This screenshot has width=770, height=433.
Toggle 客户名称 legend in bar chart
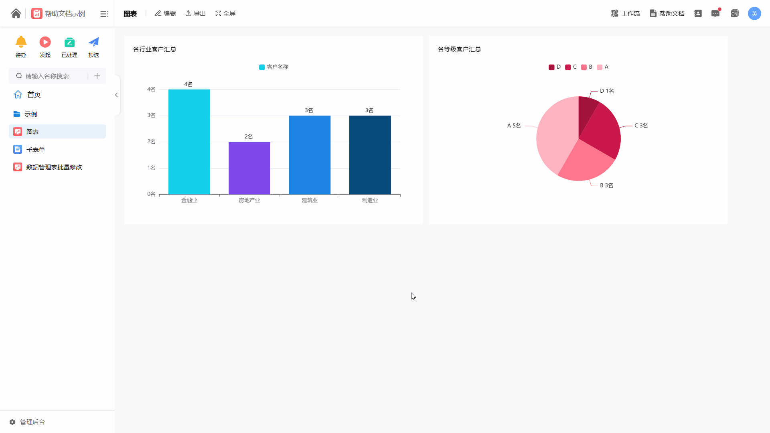(x=274, y=67)
